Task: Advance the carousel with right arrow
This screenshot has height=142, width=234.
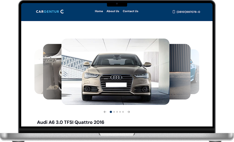Action: [x=128, y=112]
